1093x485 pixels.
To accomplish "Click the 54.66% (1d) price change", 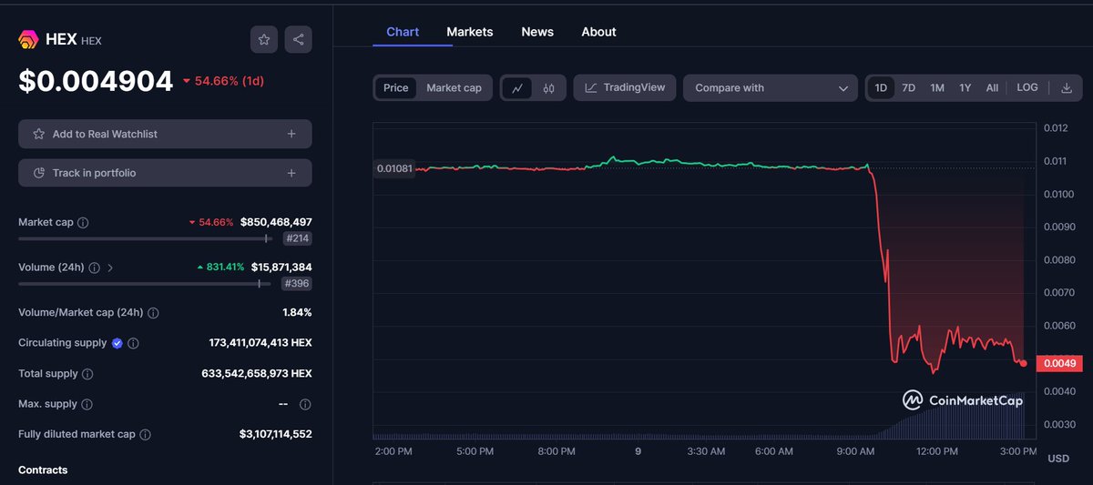I will pos(224,81).
